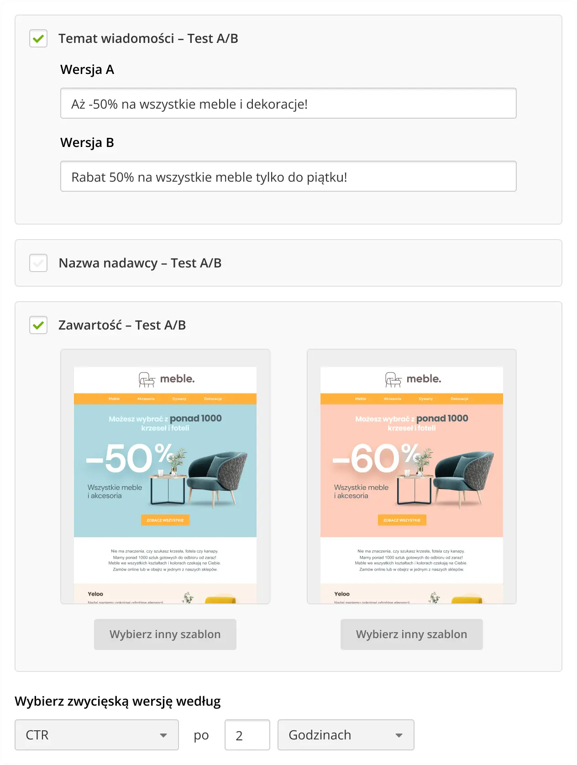Uncheck the Temat wiadomości Test A/B checkbox

click(38, 39)
